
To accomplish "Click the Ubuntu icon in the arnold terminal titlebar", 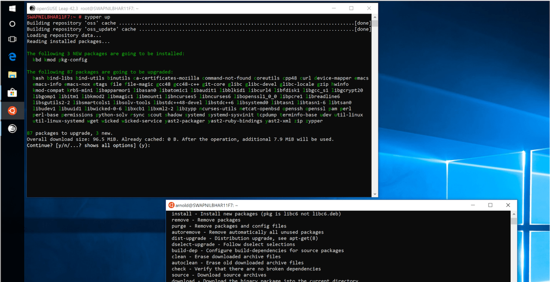I will [171, 205].
